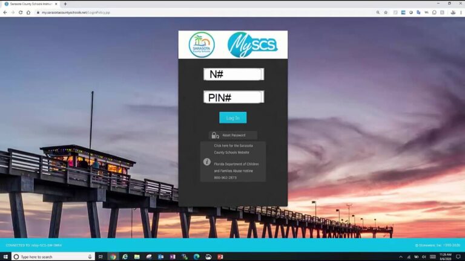Open the Chrome three-dot menu
Image resolution: width=465 pixels, height=261 pixels.
point(461,13)
